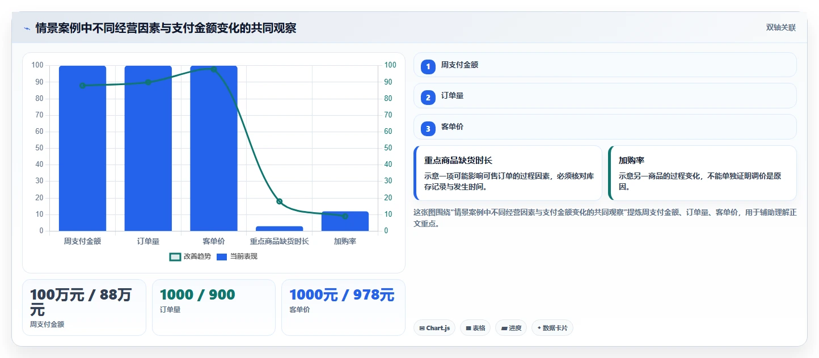The image size is (819, 358).
Task: Open the 加购率 info card
Action: 702,173
